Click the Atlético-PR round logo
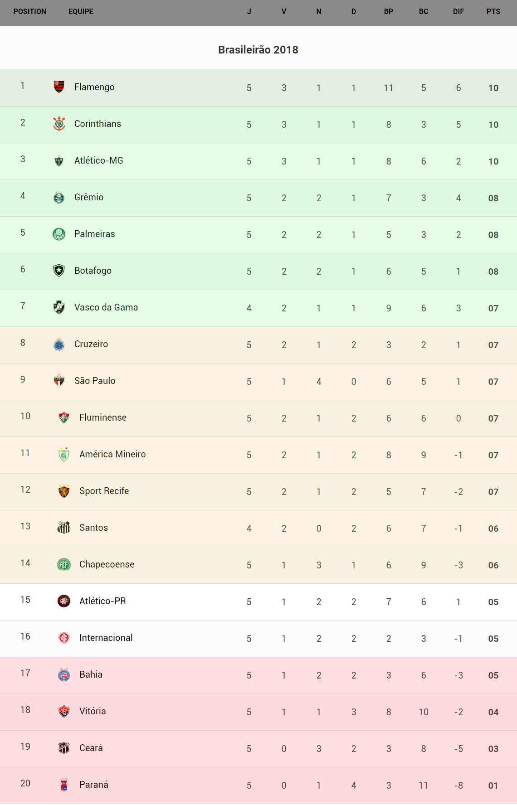The image size is (517, 805). pyautogui.click(x=64, y=601)
